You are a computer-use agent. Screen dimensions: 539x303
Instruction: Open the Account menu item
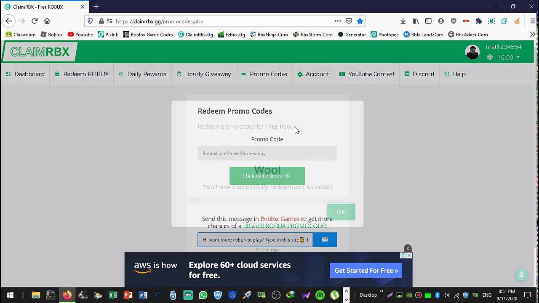tap(313, 74)
